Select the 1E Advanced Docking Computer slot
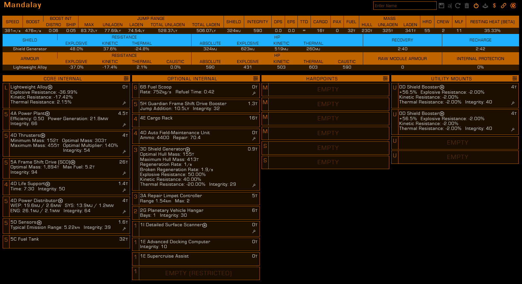Screen dimensions: 522x284 [196, 244]
